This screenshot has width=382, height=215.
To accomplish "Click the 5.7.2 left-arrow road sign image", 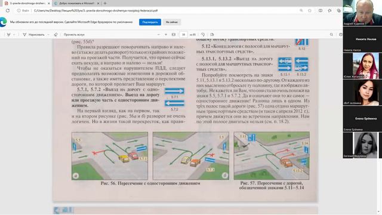I will coord(174,103).
